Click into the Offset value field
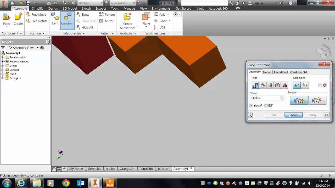This screenshot has width=335, height=188. (x=265, y=98)
